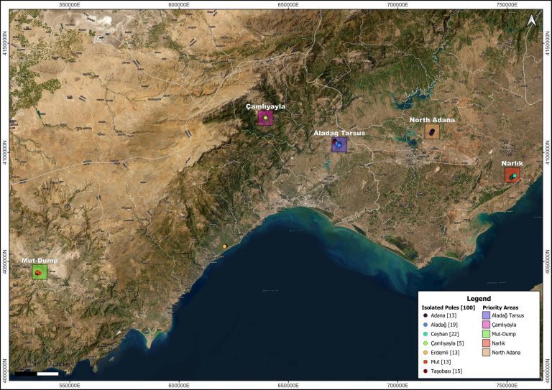Click the Çamlıyayla pink swatch in the legend
The image size is (552, 390).
tap(486, 325)
